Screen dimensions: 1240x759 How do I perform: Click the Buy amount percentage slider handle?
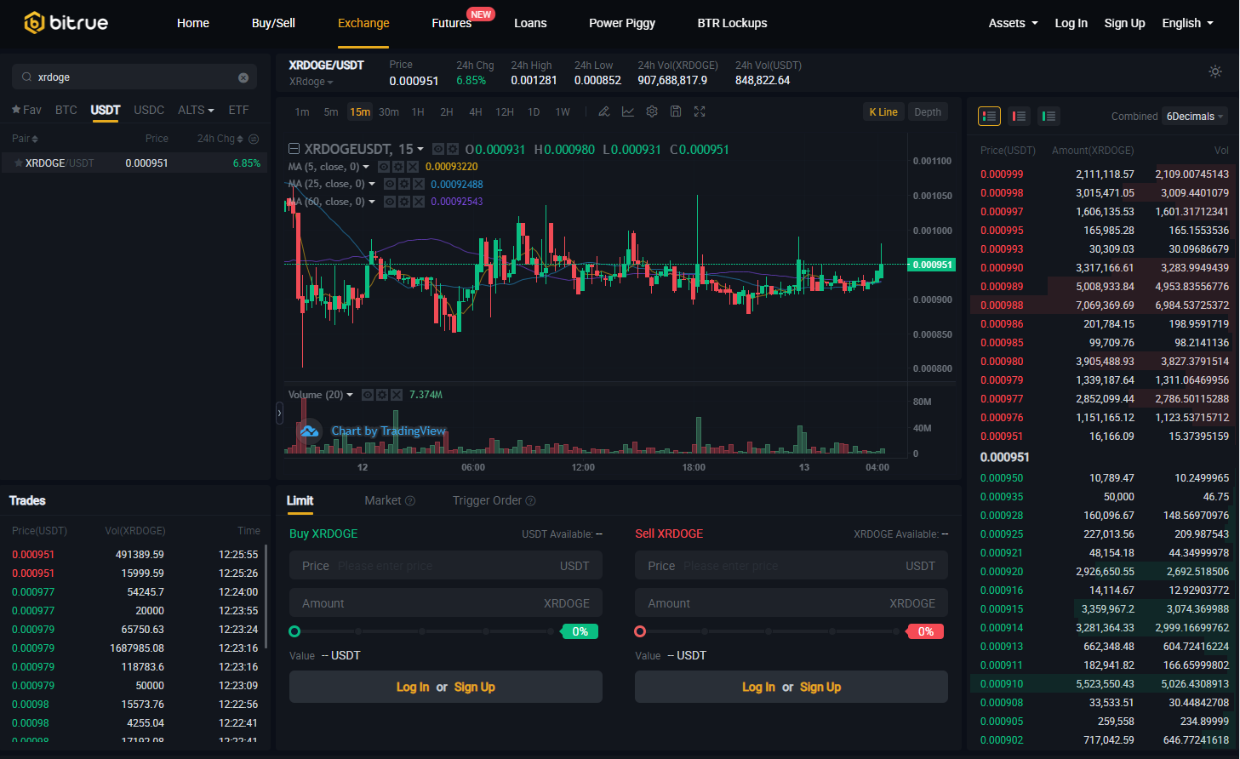[294, 631]
